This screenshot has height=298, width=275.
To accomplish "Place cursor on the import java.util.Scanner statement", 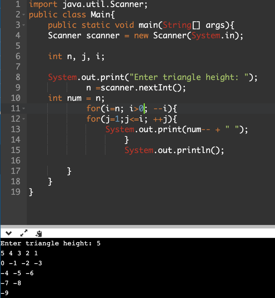I will click(x=87, y=4).
